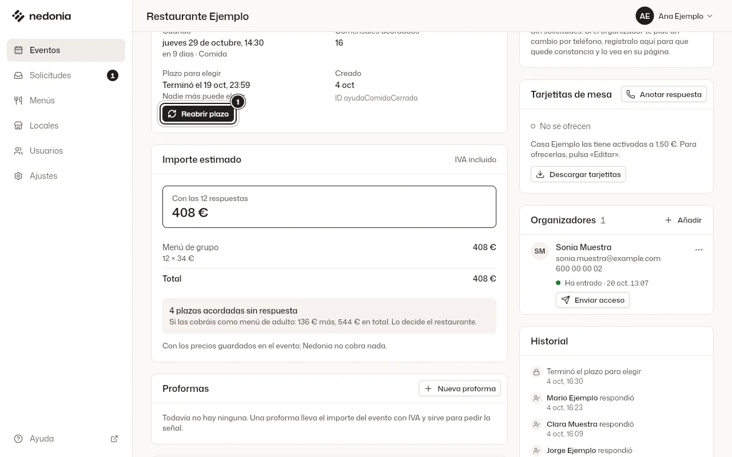Click the 'ID ayudaComidaCerrada' text
This screenshot has width=732, height=457.
376,98
